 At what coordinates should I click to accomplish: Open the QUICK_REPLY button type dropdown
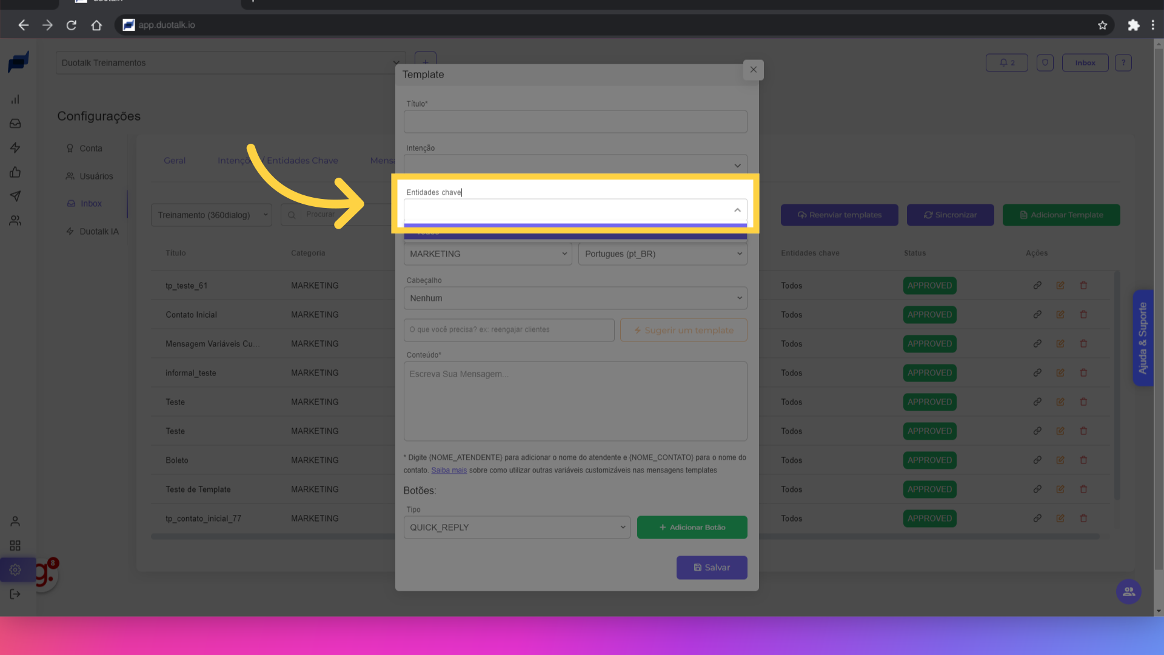[x=517, y=527]
